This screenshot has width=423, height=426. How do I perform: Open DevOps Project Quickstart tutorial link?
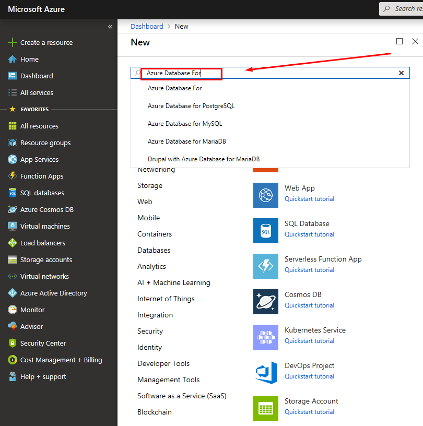tap(309, 376)
